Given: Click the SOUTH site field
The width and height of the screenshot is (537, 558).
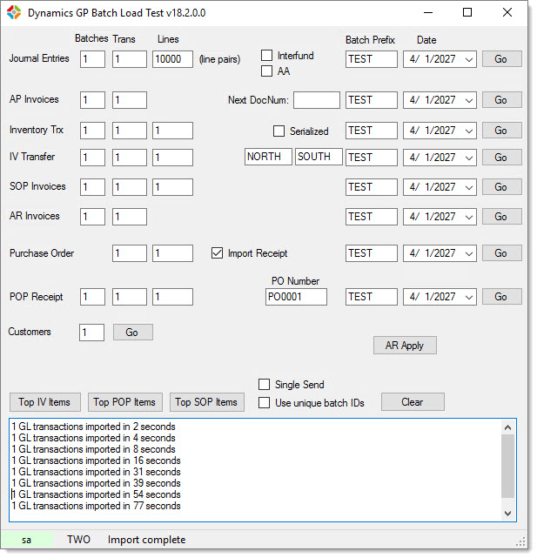Looking at the screenshot, I should point(319,157).
